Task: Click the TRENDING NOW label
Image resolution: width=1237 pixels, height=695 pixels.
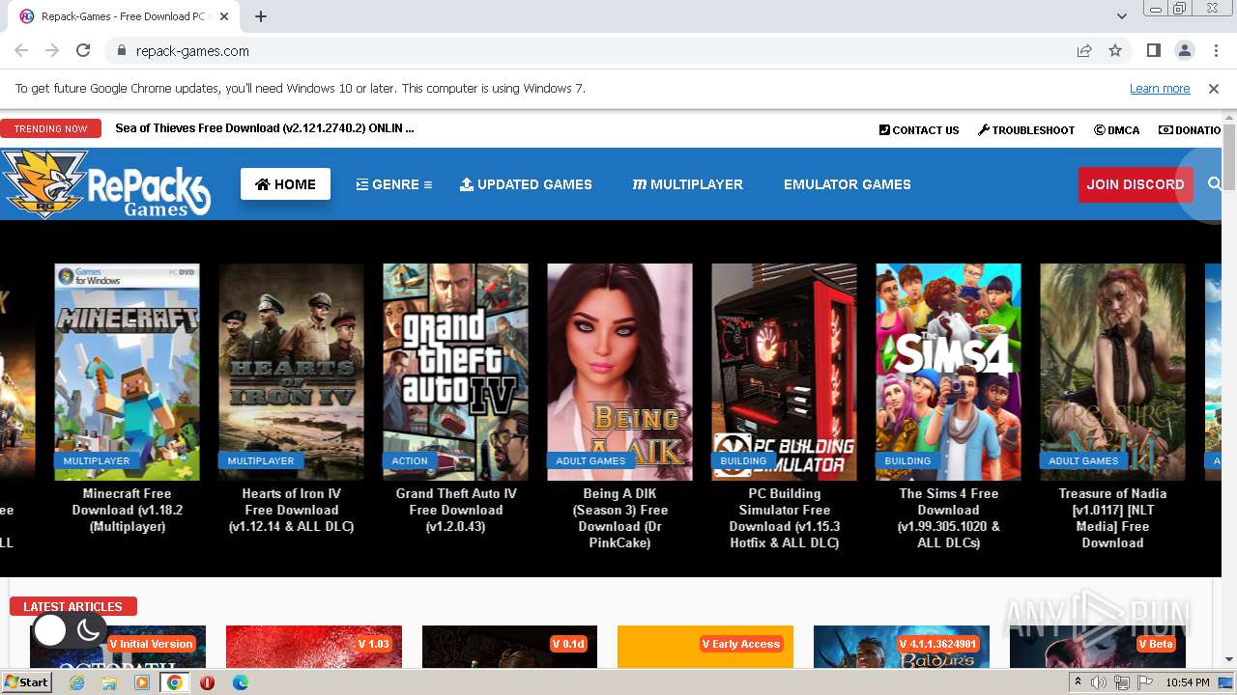Action: pyautogui.click(x=50, y=128)
